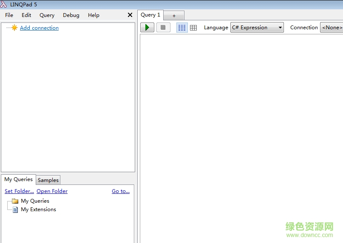
Task: Switch to the Samples tab
Action: point(48,180)
